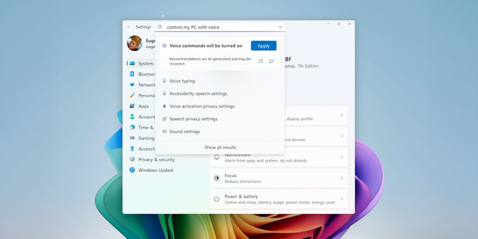This screenshot has width=478, height=239.
Task: Click the search magnifier icon
Action: [160, 27]
